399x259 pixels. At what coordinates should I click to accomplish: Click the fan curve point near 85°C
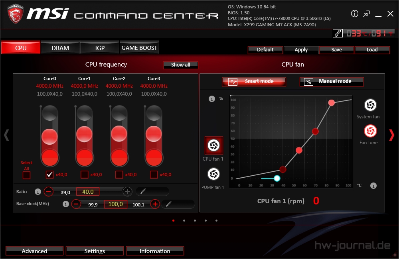[x=331, y=103]
